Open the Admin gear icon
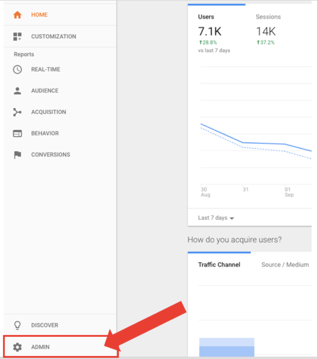Screen dimensions: 317x359 17,347
